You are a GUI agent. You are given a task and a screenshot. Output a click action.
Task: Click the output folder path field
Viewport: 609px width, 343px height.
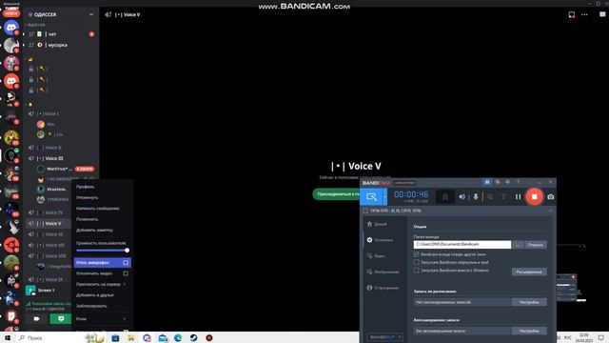coord(462,244)
